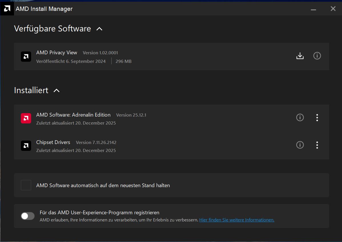This screenshot has height=242, width=342.
Task: Click the AMD logo in title bar
Action: click(x=7, y=9)
